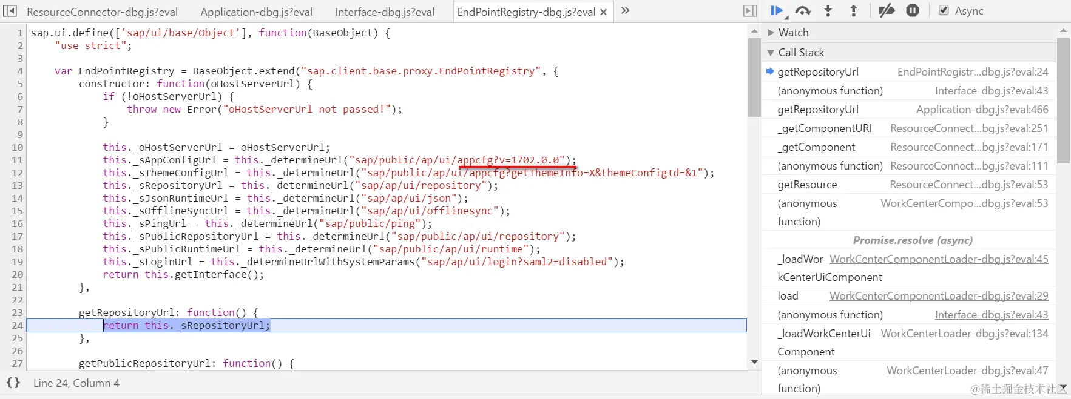The width and height of the screenshot is (1071, 399).
Task: Open WorkCenterComponentLoader-dbg.js?eval:45 link
Action: pyautogui.click(x=939, y=259)
